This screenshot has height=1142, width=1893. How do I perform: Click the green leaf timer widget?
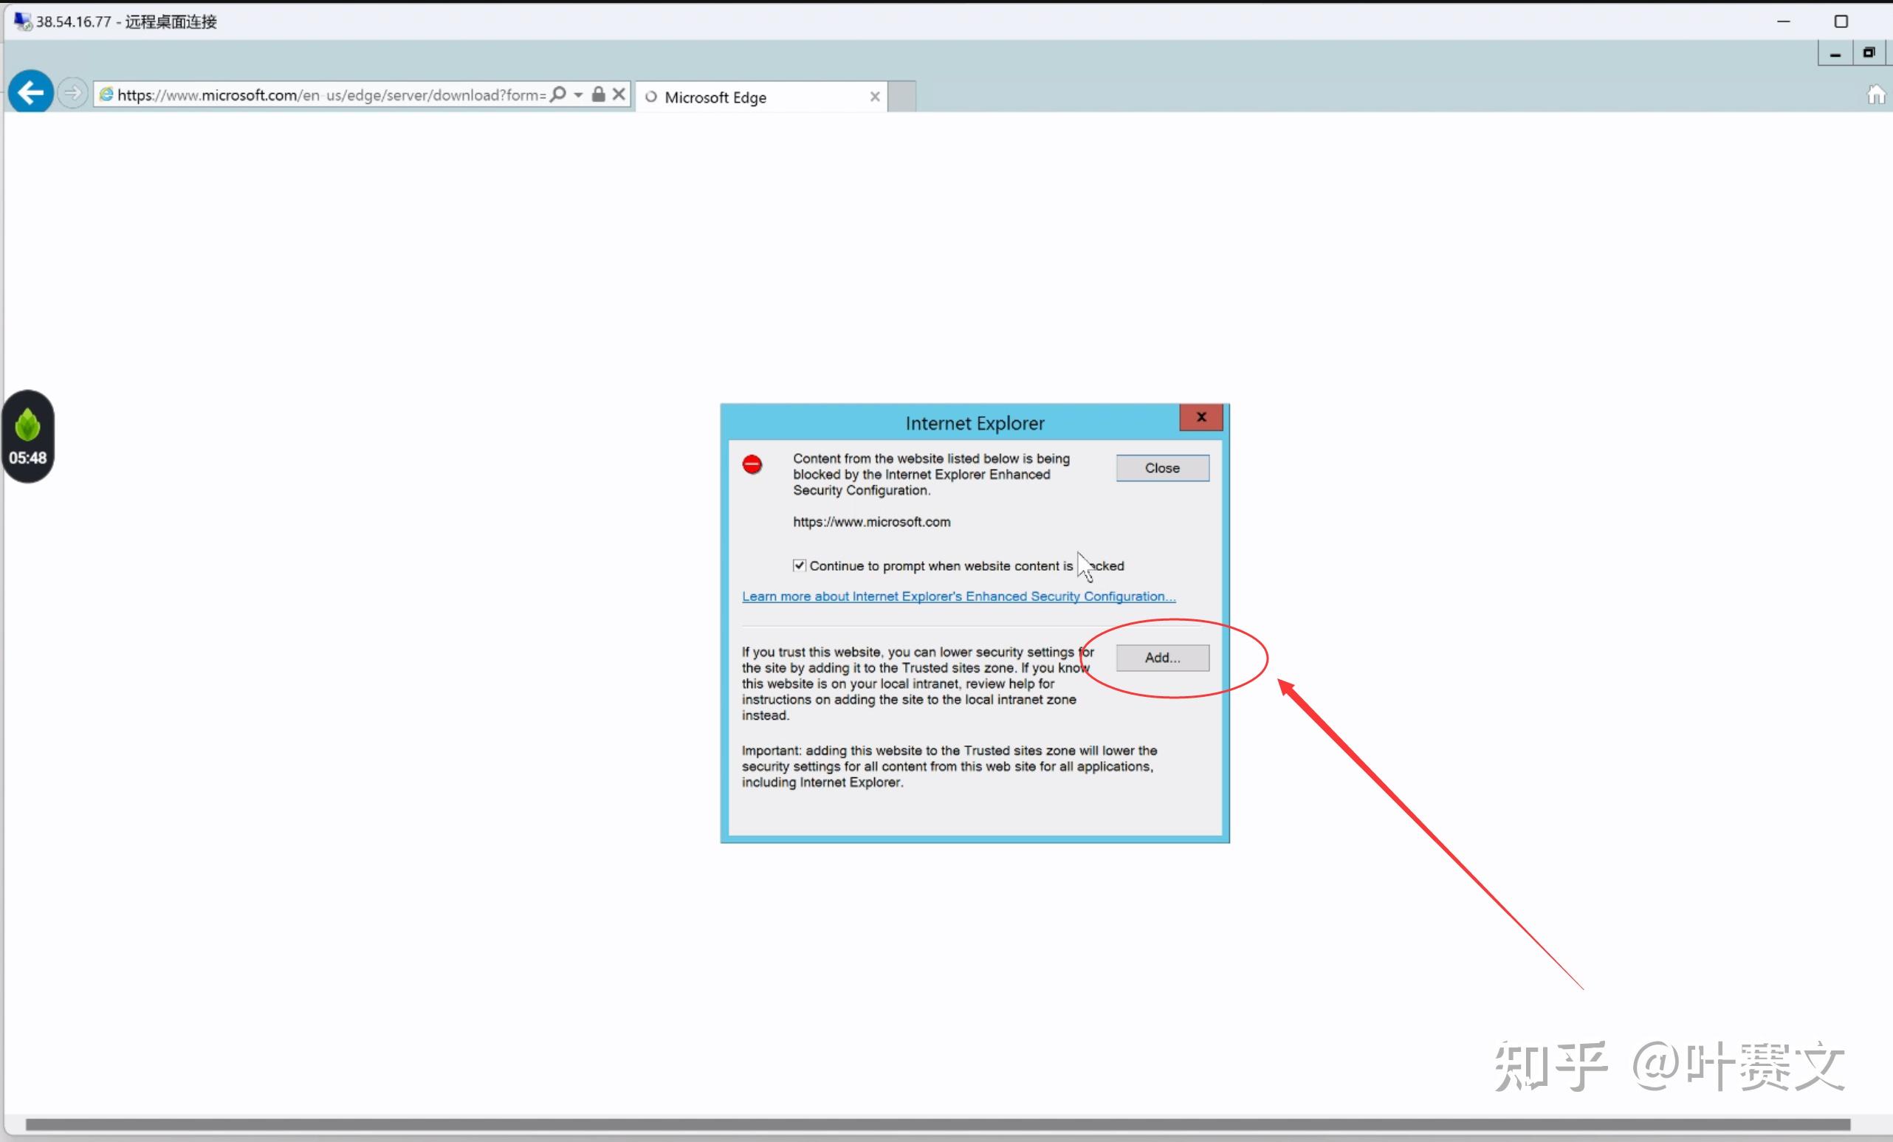(27, 436)
